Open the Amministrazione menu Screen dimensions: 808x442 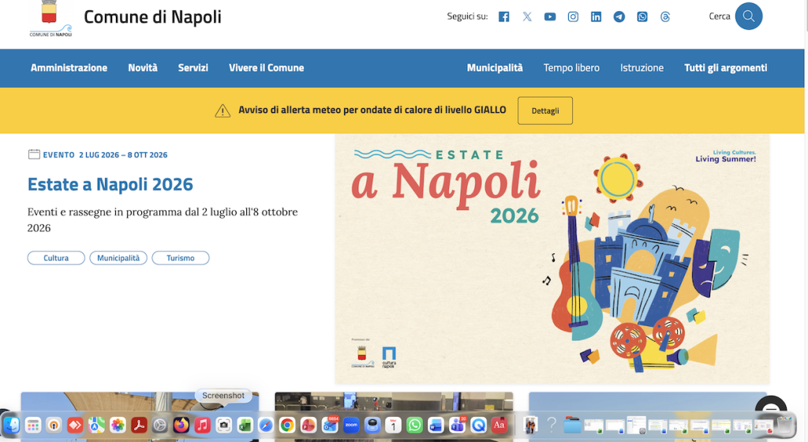tap(69, 68)
